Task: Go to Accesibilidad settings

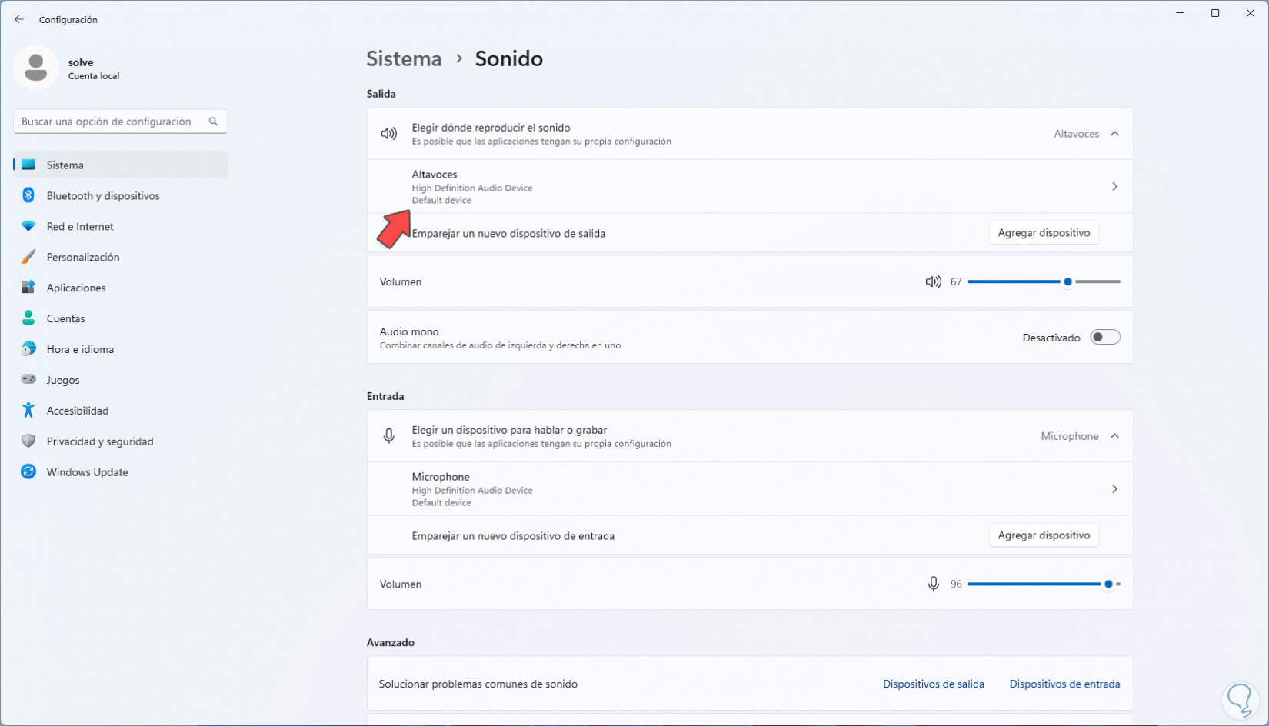Action: tap(77, 411)
